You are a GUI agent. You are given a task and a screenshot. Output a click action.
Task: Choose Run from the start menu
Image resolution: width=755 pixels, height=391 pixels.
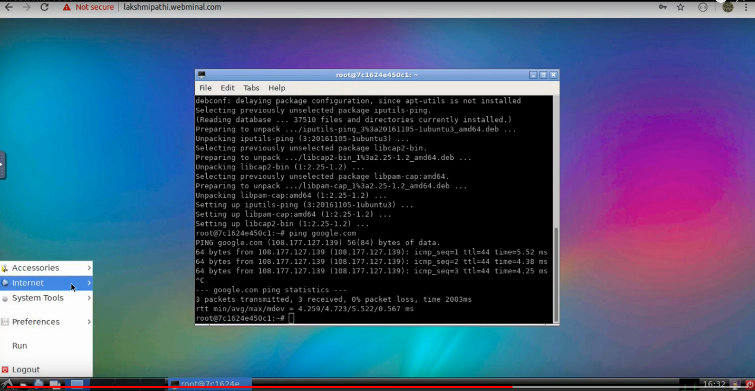[46, 346]
